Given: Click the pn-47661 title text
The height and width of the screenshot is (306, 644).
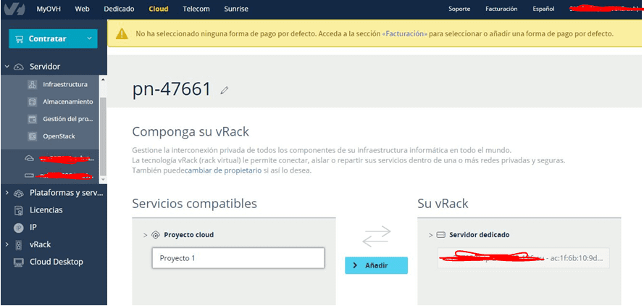Looking at the screenshot, I should pyautogui.click(x=172, y=89).
